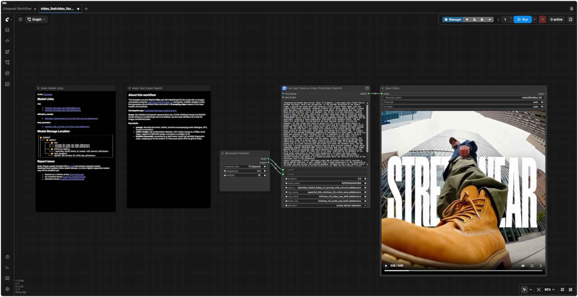The height and width of the screenshot is (297, 578).
Task: Grab the actionbar drag handle dots
Action: point(499,19)
